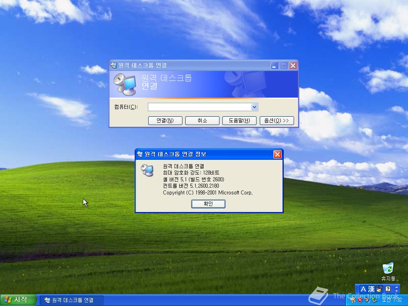Click the Safely Remove Hardware tray icon
Viewport: 408px width, 306px height.
click(x=374, y=300)
